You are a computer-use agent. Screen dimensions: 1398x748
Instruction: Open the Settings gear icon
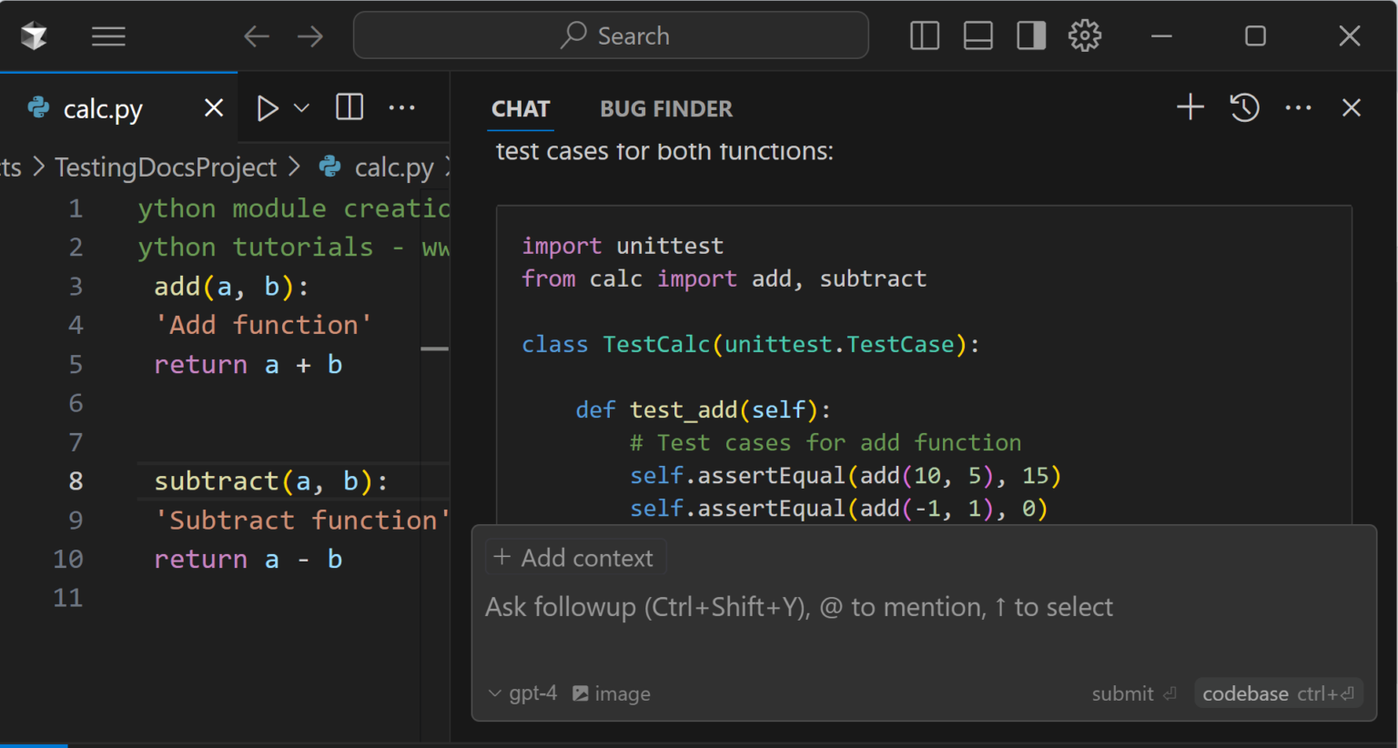click(x=1085, y=35)
